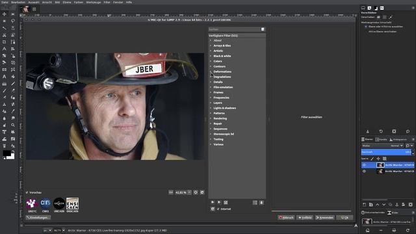Delete saved tool options with the X icon
Screen dimensions: 416x234
394,131
